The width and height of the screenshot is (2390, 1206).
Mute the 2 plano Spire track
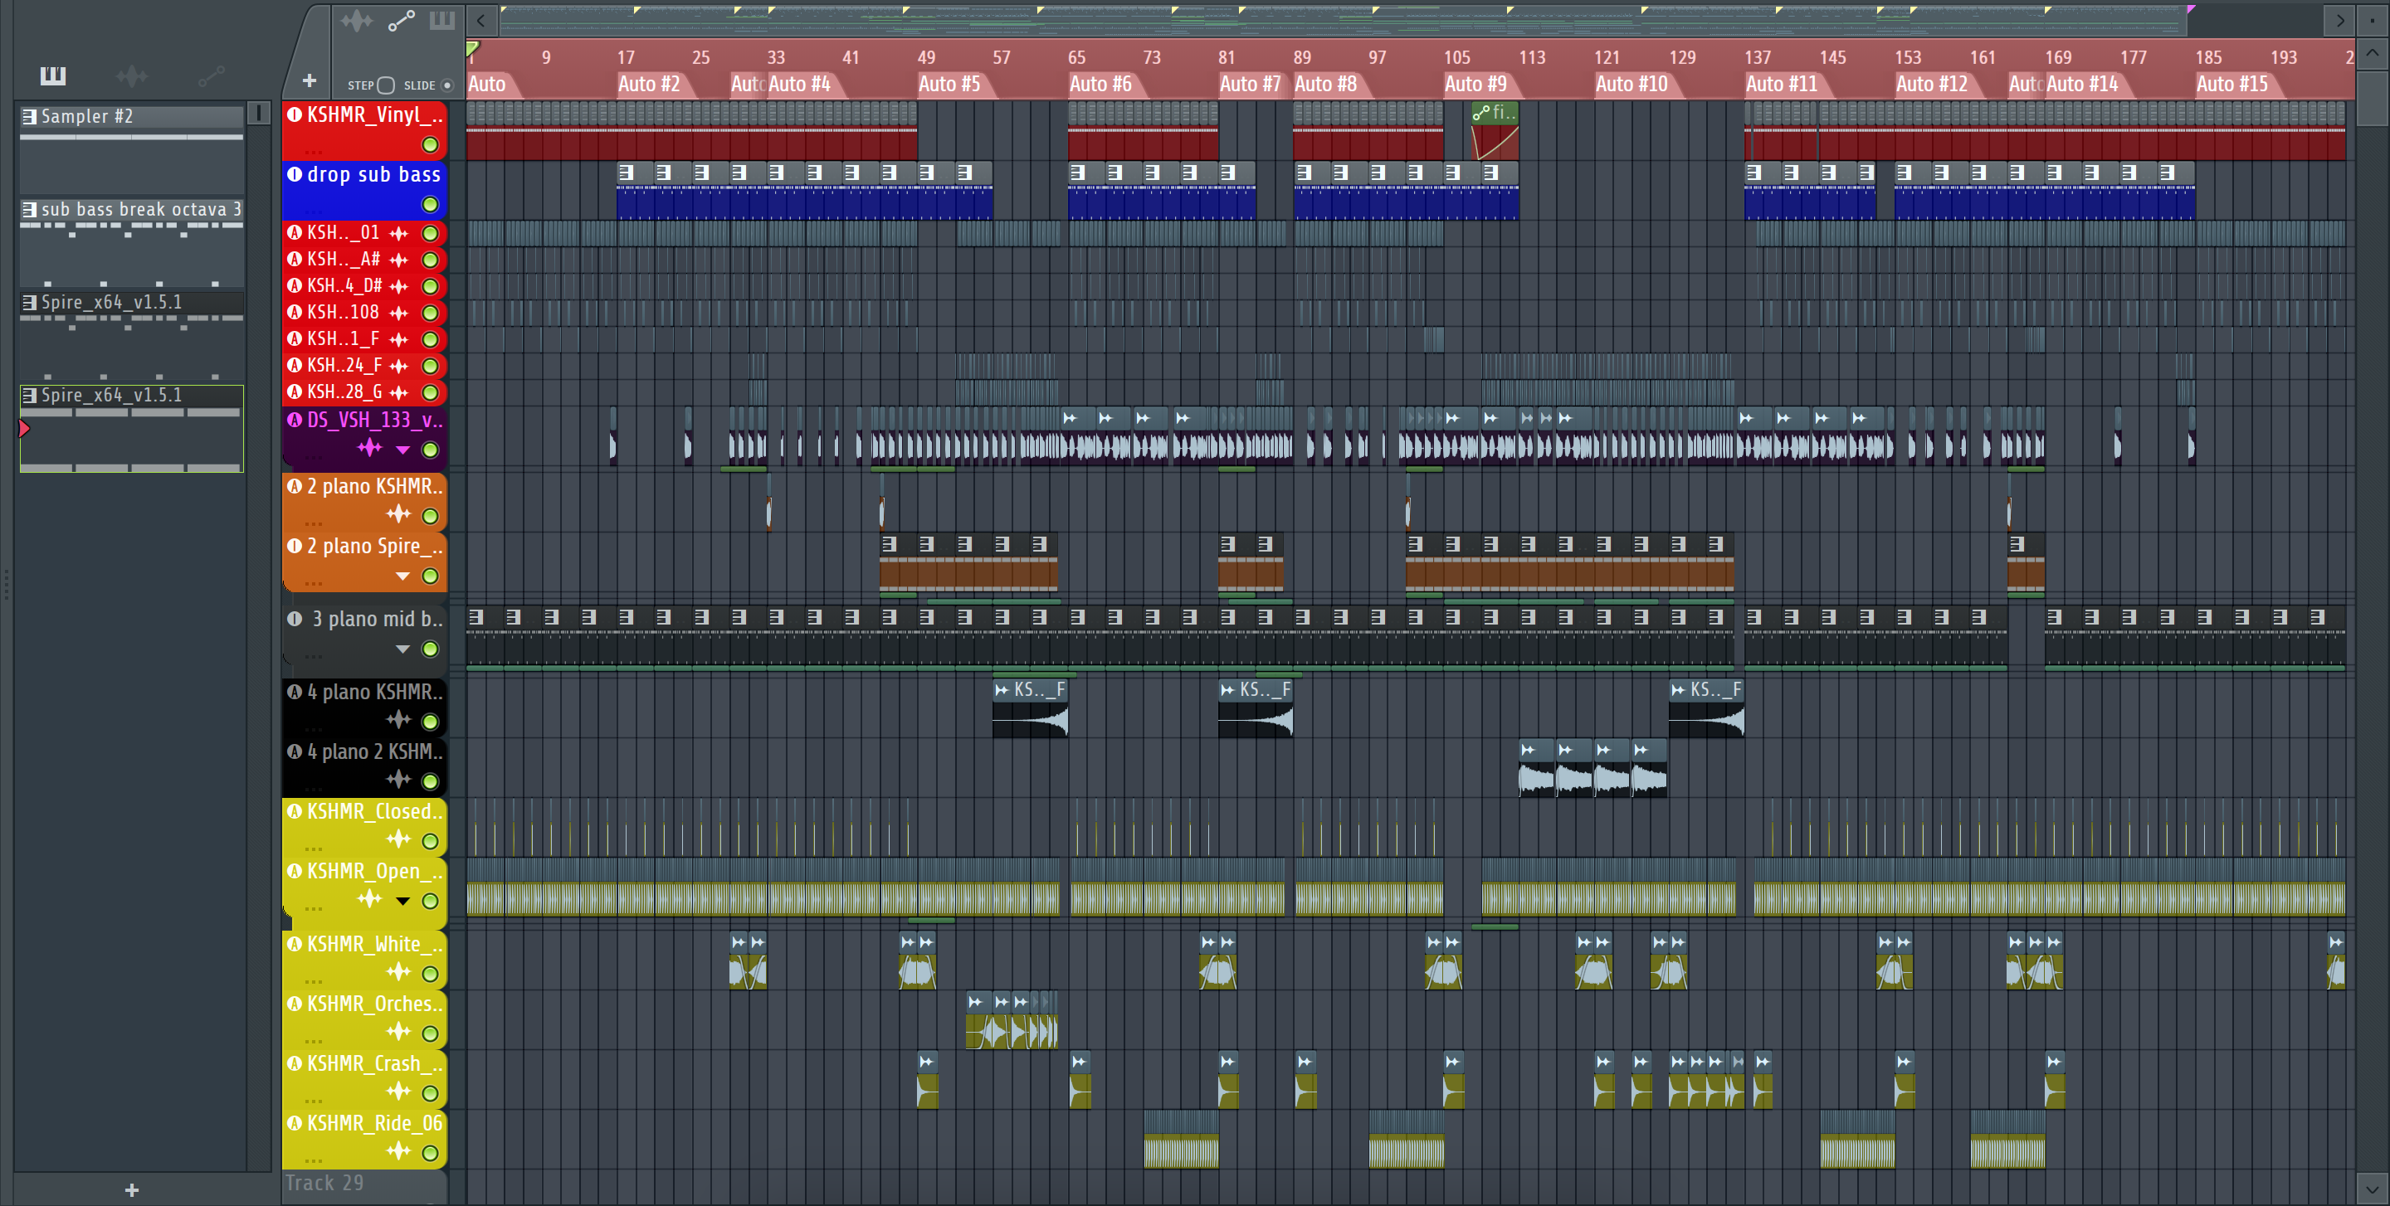tap(431, 576)
